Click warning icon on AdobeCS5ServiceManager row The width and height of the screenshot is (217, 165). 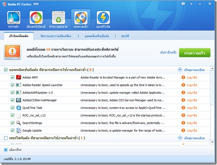(x=183, y=100)
